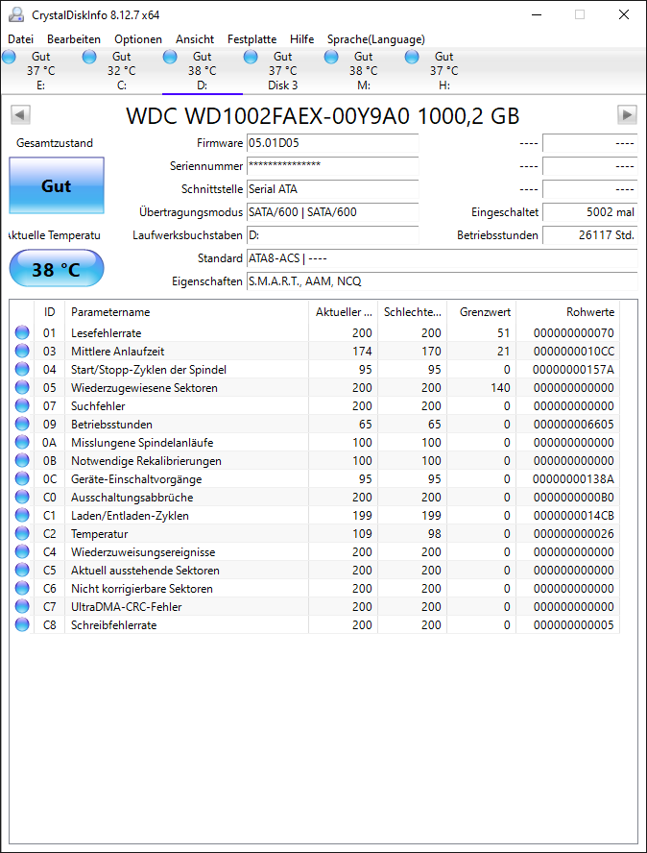Click the 38 °C temperature button
The width and height of the screenshot is (647, 853).
tap(57, 269)
